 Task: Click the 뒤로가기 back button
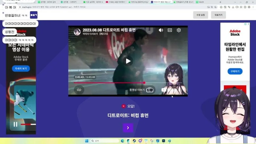[x=218, y=15]
